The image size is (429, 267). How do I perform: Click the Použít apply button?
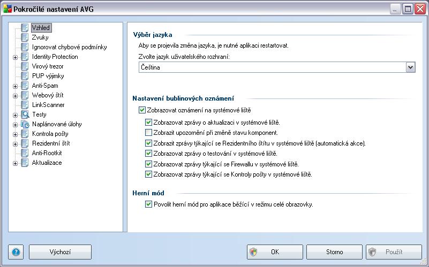click(394, 251)
